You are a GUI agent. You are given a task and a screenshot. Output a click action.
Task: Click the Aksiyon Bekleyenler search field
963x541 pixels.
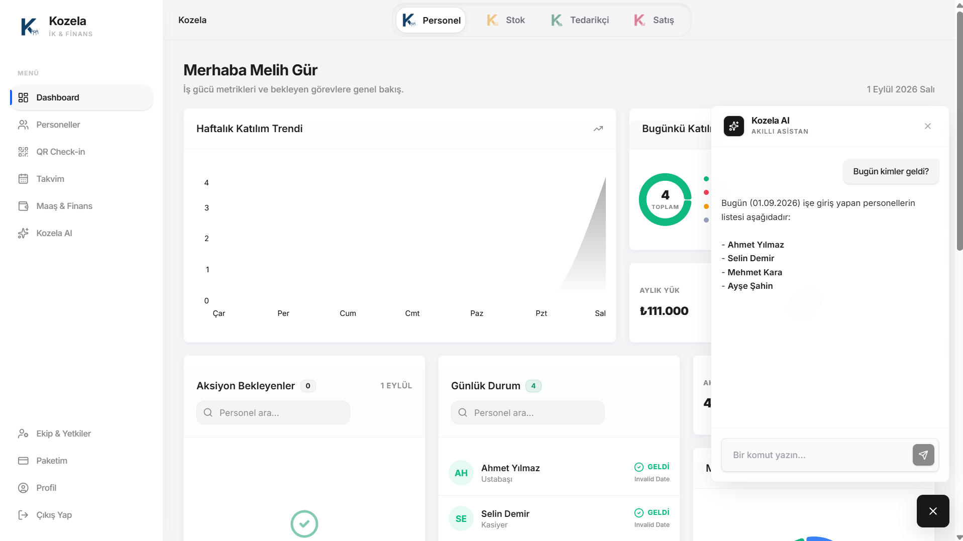coord(273,413)
